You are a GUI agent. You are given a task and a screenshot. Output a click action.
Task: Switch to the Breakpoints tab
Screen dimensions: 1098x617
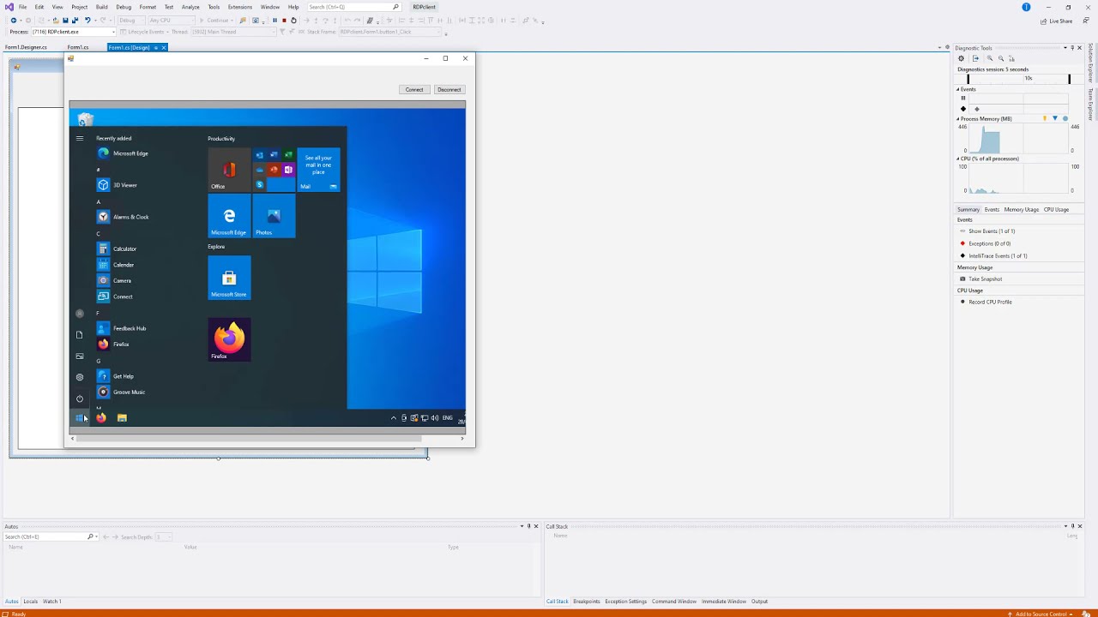[x=587, y=602]
